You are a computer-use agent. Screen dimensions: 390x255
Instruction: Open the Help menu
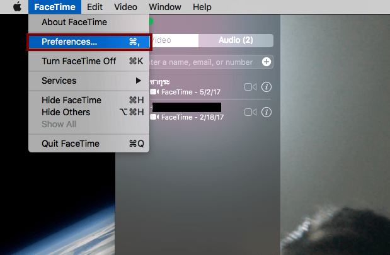coord(202,7)
